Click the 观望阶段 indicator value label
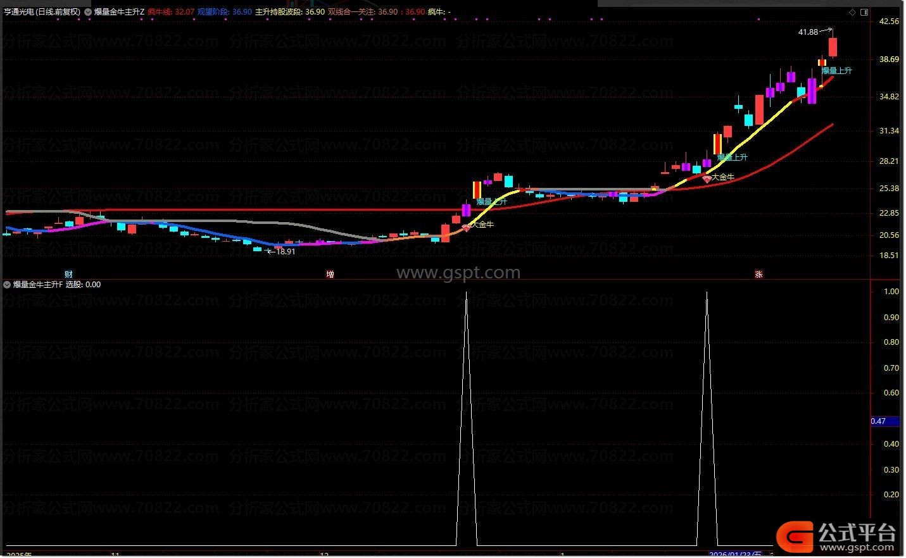 (x=224, y=12)
